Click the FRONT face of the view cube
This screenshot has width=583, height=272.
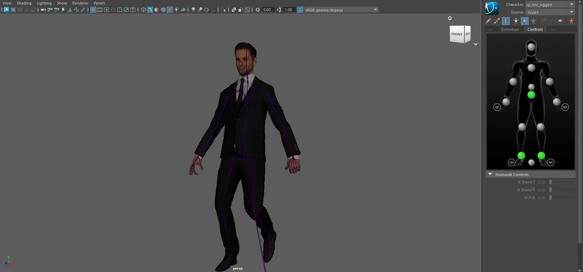[x=457, y=34]
